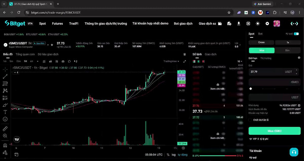This screenshot has height=161, width=304.
Task: Collapse the indicator legend showing 4
Action: coord(16,72)
